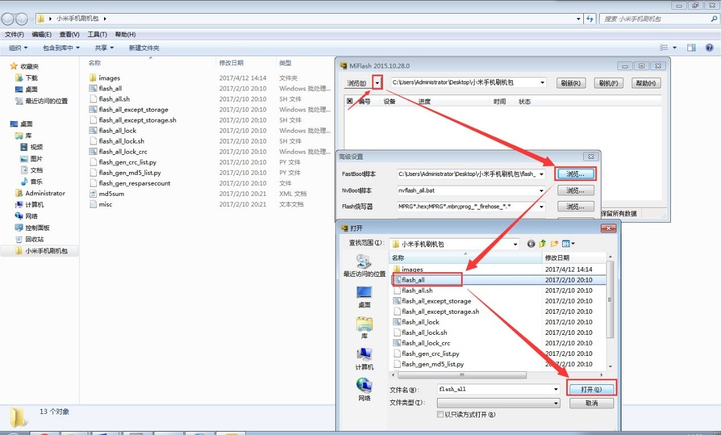Toggle MiFlash select-all device checkbox
The height and width of the screenshot is (435, 721).
[350, 101]
